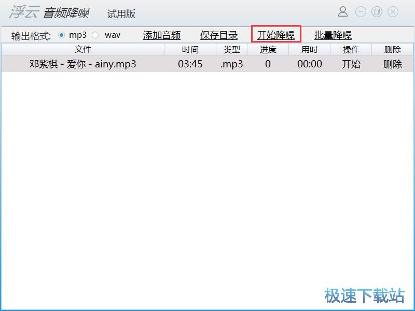Viewport: 415px width, 311px height.
Task: Click the 用时 column header
Action: click(309, 49)
